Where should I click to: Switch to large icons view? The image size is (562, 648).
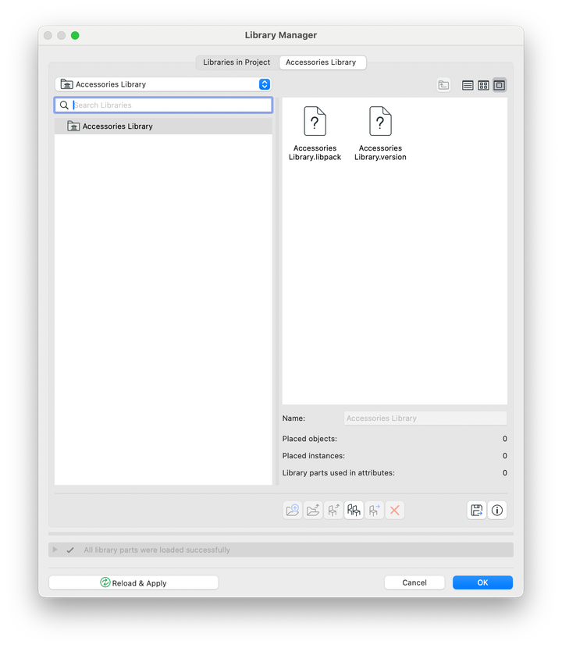tap(500, 85)
